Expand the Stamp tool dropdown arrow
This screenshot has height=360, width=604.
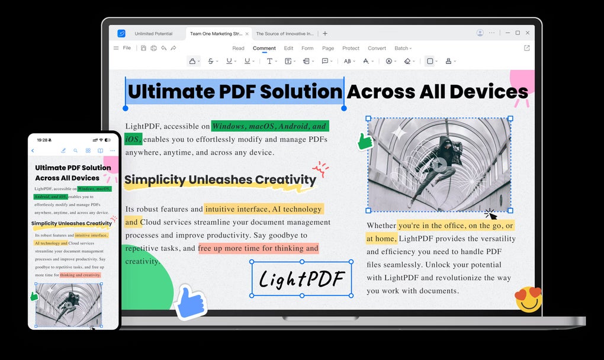(x=455, y=62)
